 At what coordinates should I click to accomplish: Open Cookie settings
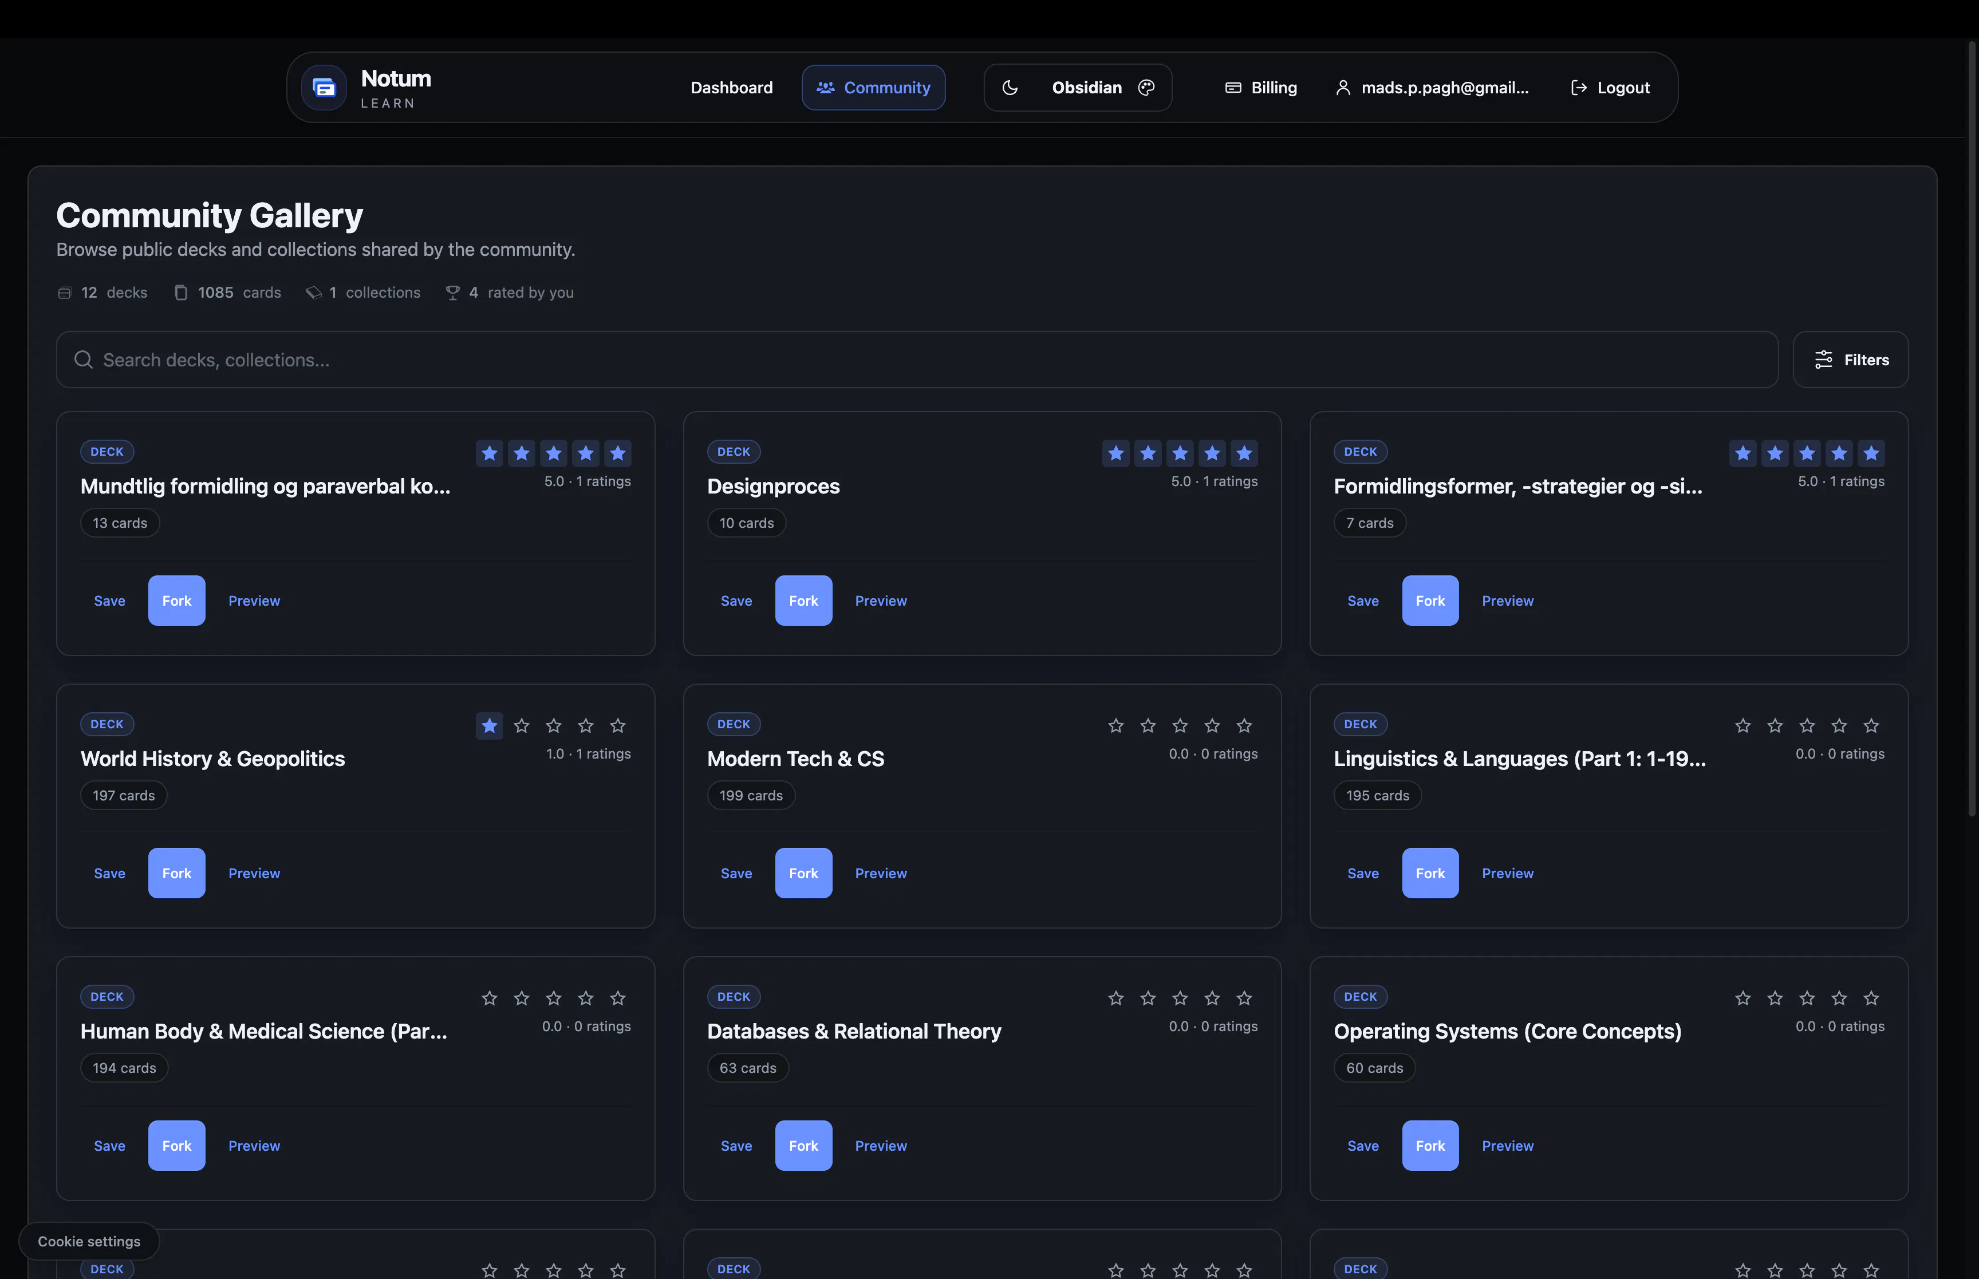tap(89, 1241)
